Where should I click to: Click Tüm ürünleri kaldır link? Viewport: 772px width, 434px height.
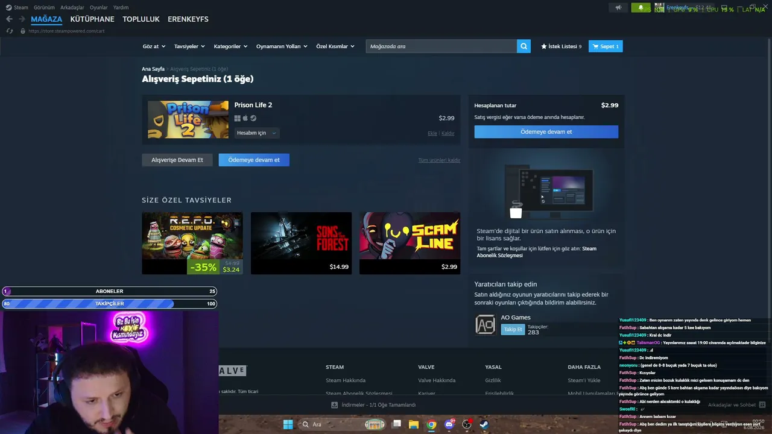coord(439,160)
